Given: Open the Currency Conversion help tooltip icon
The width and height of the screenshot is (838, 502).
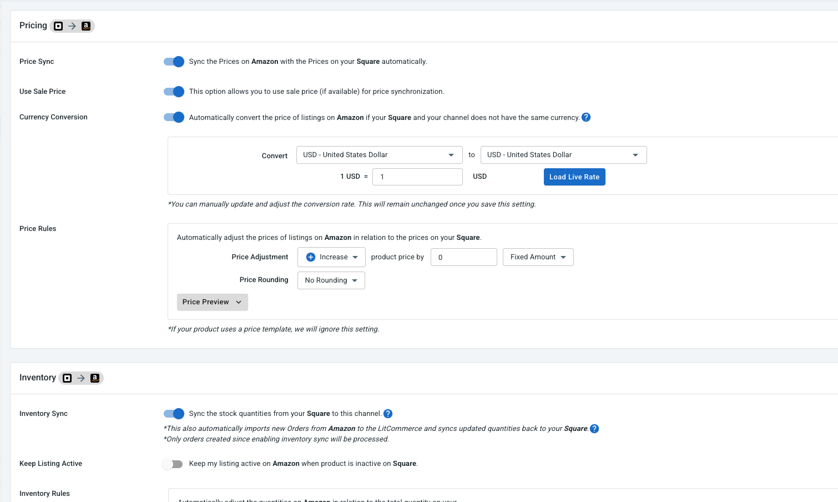Looking at the screenshot, I should (x=586, y=117).
